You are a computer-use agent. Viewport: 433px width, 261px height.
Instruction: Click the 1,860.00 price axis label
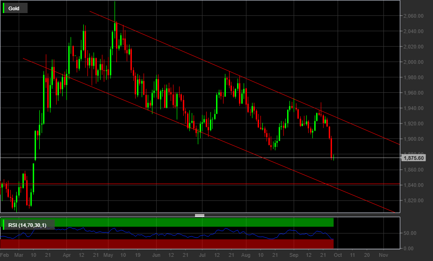coord(413,170)
